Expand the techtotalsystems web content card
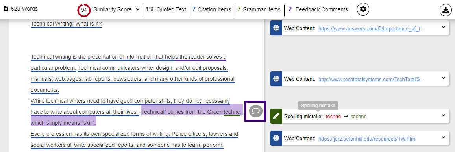The width and height of the screenshot is (455, 152). (x=443, y=78)
